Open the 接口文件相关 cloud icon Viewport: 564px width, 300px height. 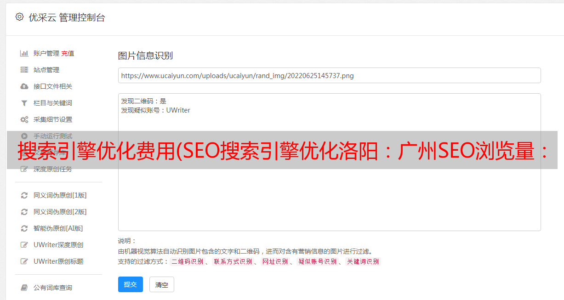(24, 86)
